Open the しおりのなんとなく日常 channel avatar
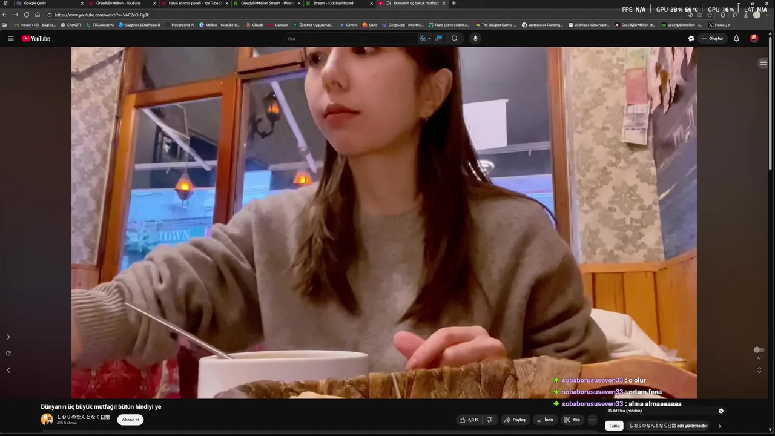This screenshot has height=436, width=775. pyautogui.click(x=47, y=419)
